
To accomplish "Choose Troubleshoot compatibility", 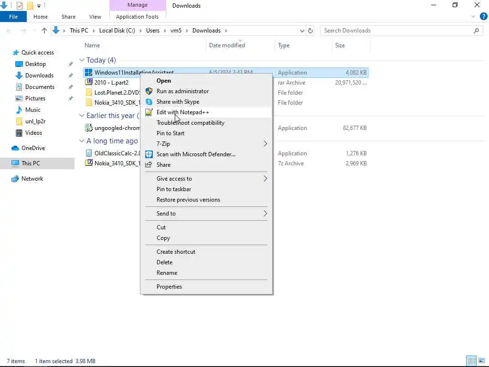I will [190, 123].
